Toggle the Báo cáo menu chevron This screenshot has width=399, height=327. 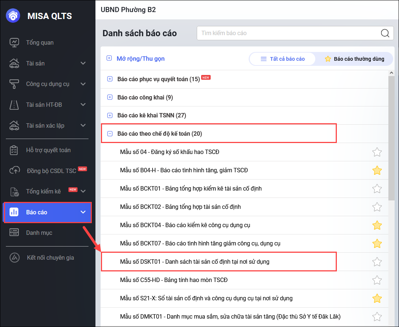(x=83, y=212)
